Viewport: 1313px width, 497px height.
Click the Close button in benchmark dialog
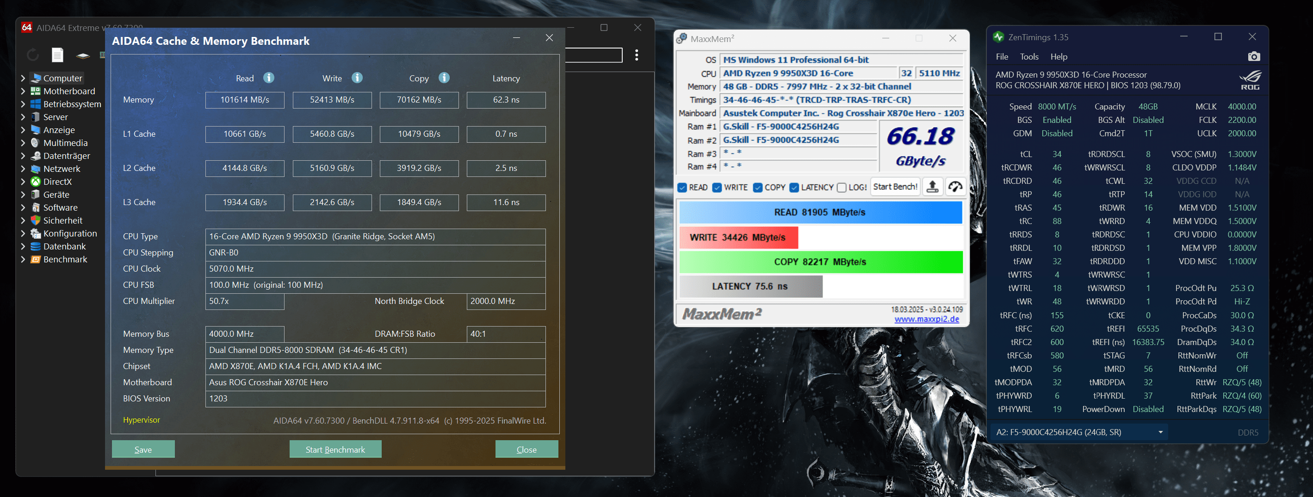click(x=526, y=450)
